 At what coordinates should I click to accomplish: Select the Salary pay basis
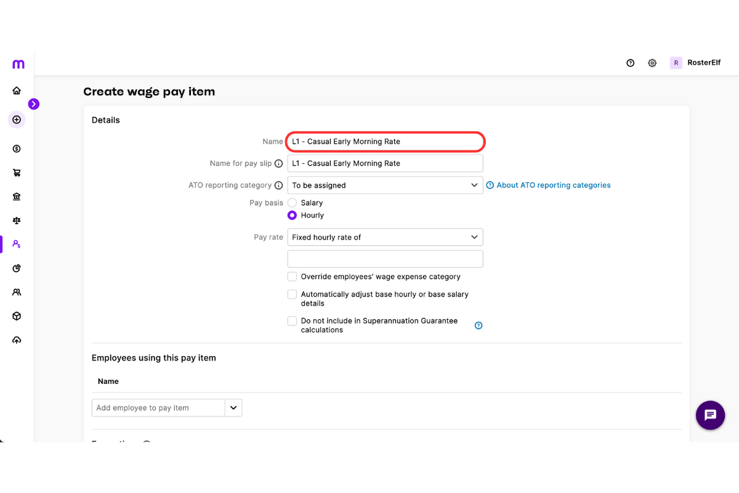(293, 203)
